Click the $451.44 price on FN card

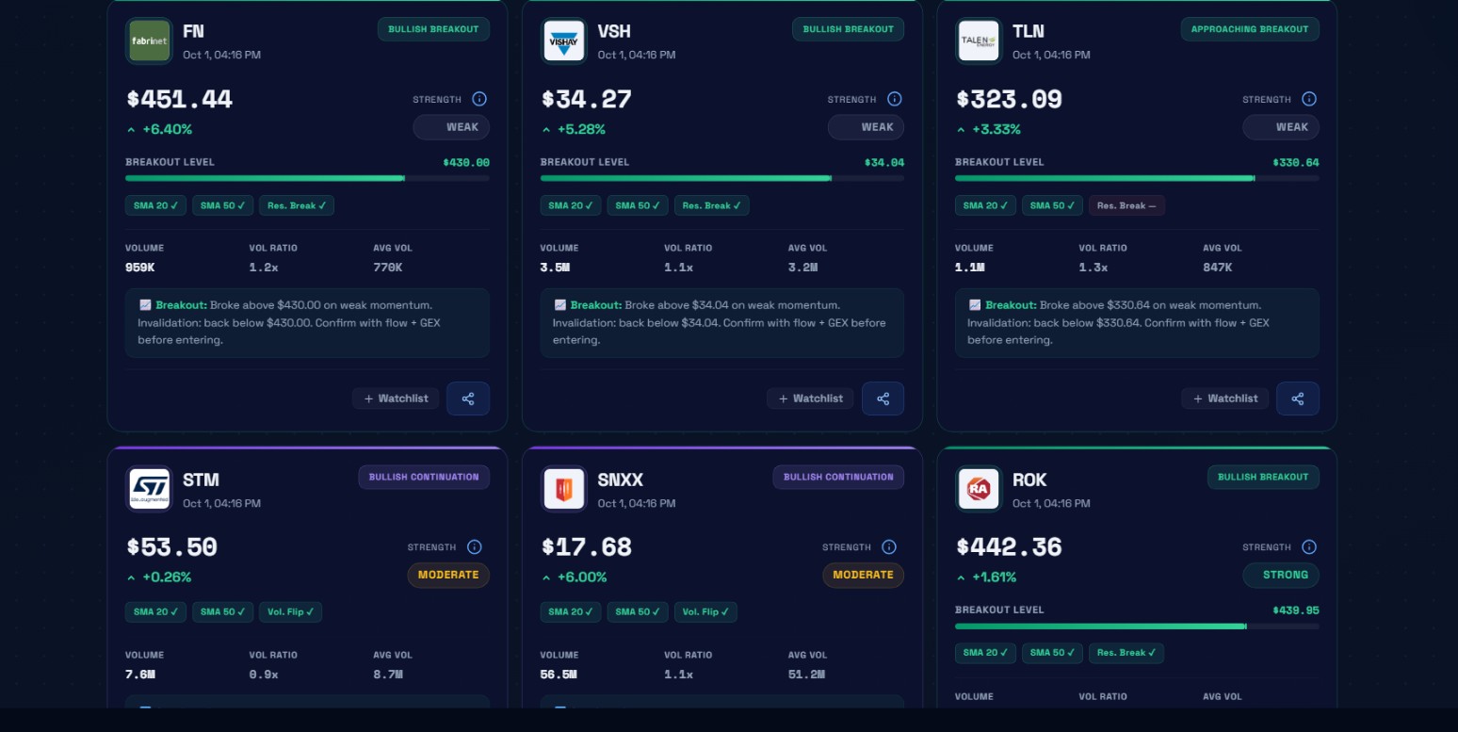click(x=179, y=99)
